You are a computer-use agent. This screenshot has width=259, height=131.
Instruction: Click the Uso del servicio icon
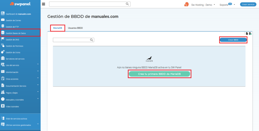[3, 65]
